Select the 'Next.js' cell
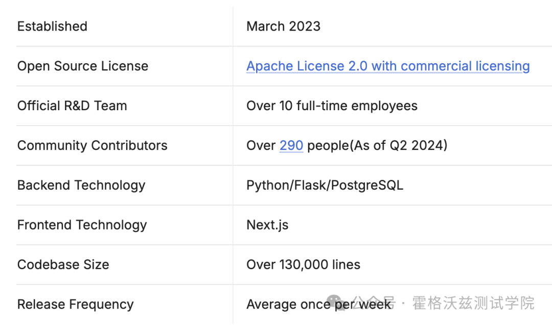552x325 pixels. (x=267, y=225)
